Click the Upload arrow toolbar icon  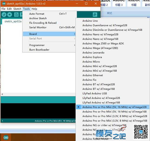[9, 15]
